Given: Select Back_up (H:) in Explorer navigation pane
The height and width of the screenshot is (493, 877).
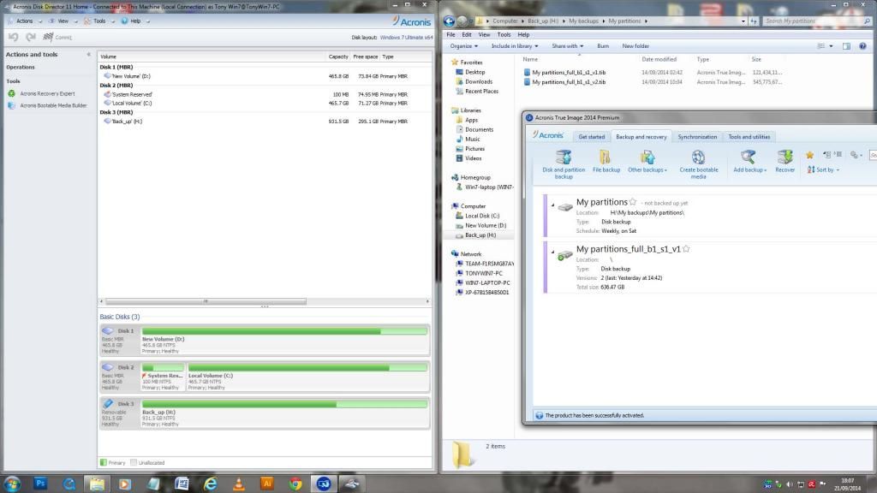Looking at the screenshot, I should coord(480,235).
